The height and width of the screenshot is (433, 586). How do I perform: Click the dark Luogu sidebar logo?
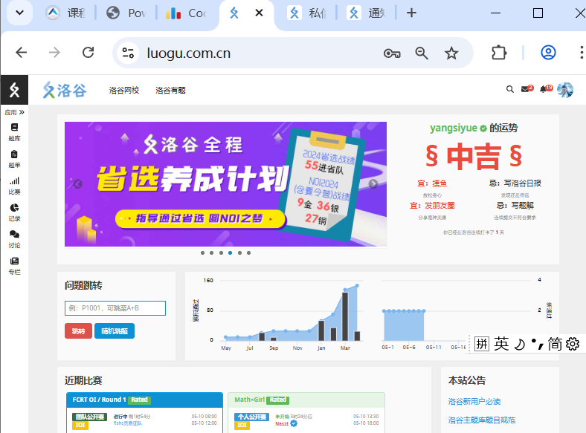coord(14,90)
